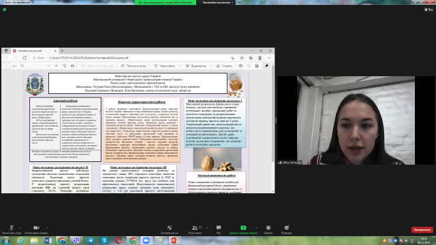The image size is (436, 245).
Task: Expand arrow next to Share Screen button
Action: point(256,228)
